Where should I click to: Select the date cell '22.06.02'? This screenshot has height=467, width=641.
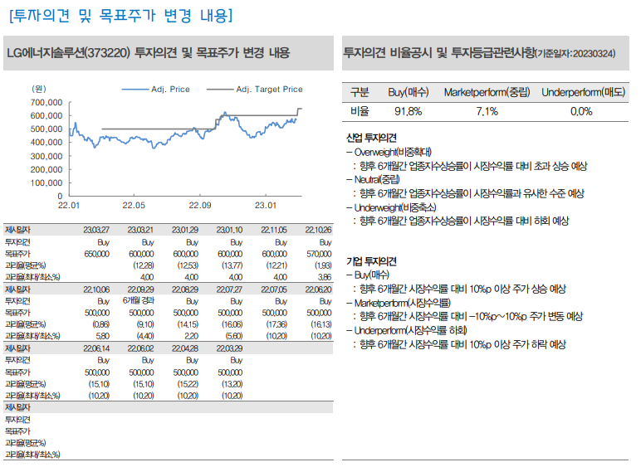tap(140, 348)
